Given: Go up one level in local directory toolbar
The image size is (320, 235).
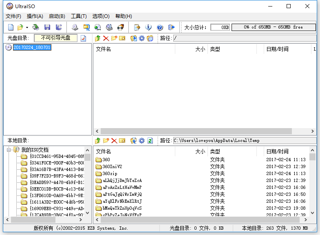Looking at the screenshot, I should click(98, 141).
